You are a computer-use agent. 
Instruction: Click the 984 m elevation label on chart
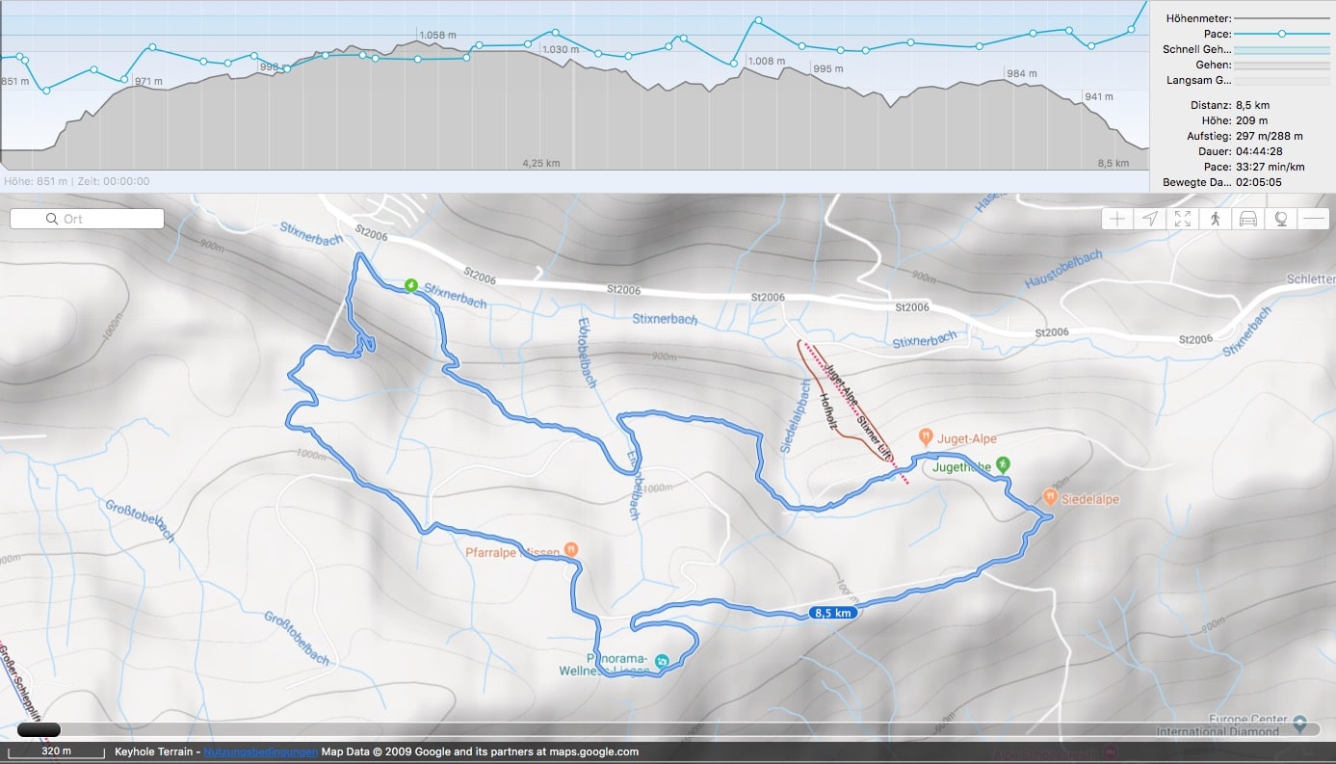click(x=1022, y=73)
